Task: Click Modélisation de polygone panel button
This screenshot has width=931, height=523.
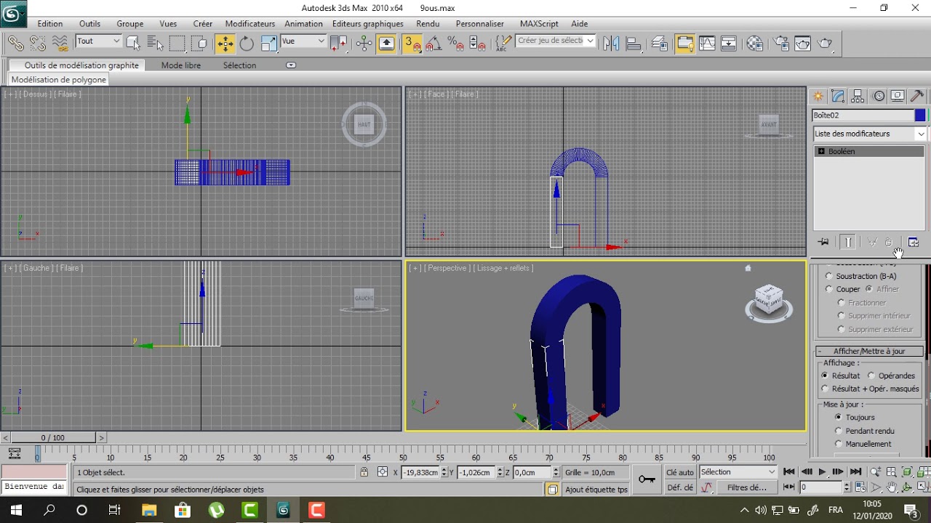Action: [59, 80]
